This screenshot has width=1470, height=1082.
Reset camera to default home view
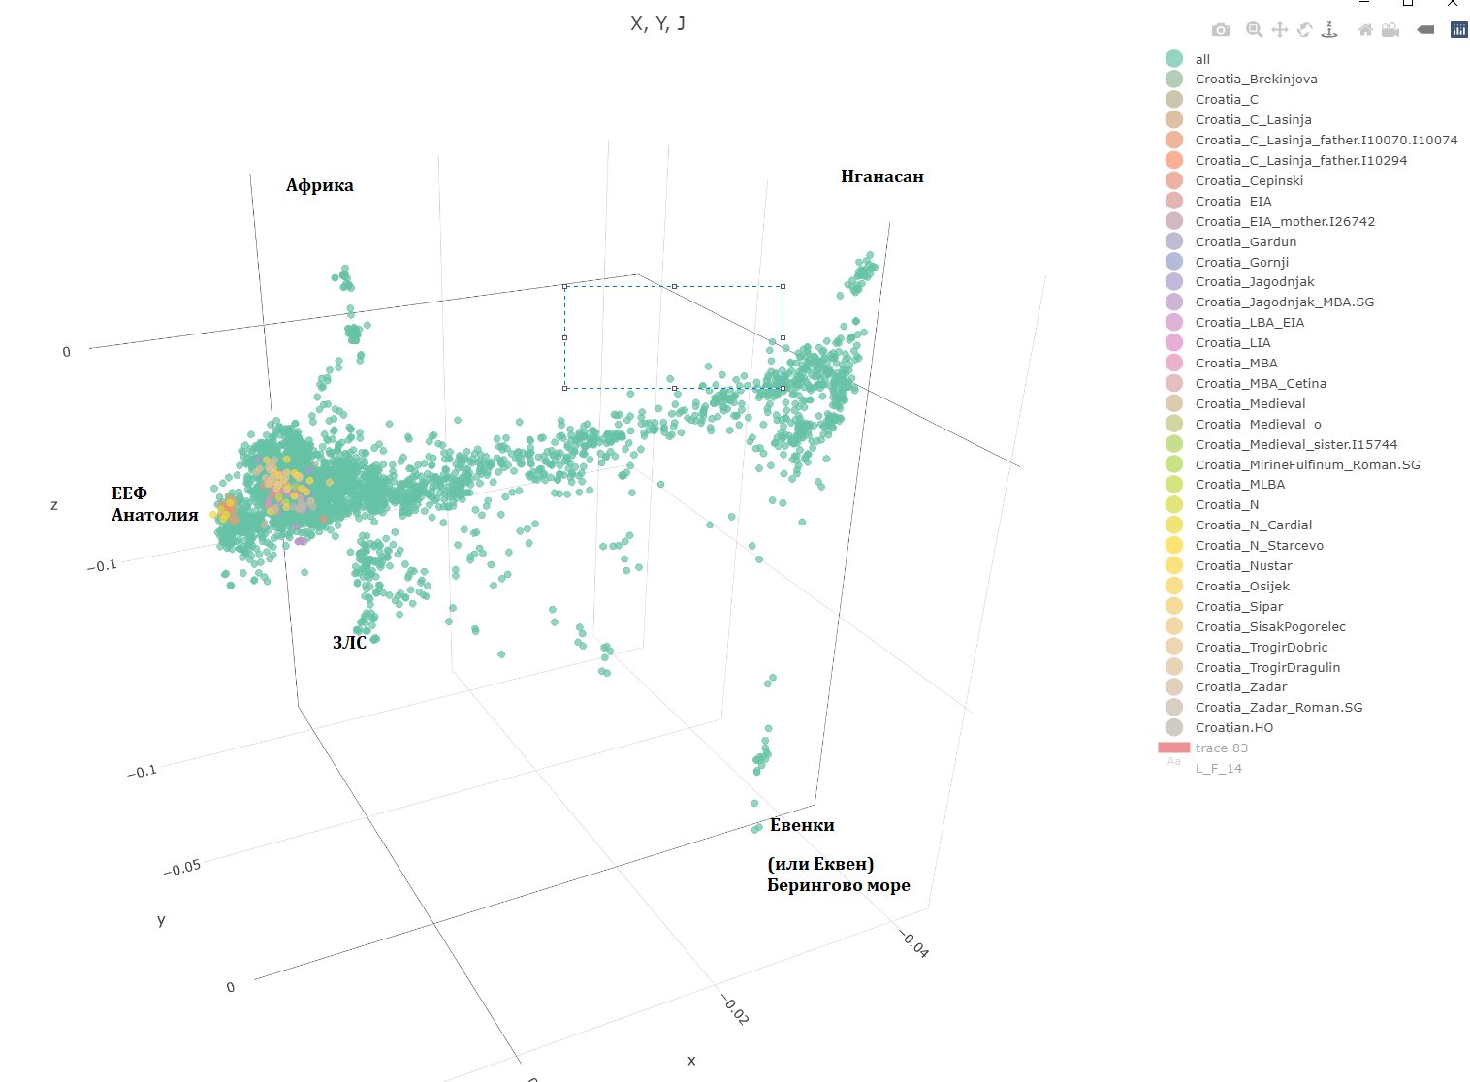coord(1365,30)
